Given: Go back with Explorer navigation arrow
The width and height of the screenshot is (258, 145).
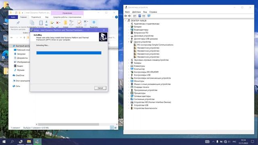Looking at the screenshot, I should 12,37.
